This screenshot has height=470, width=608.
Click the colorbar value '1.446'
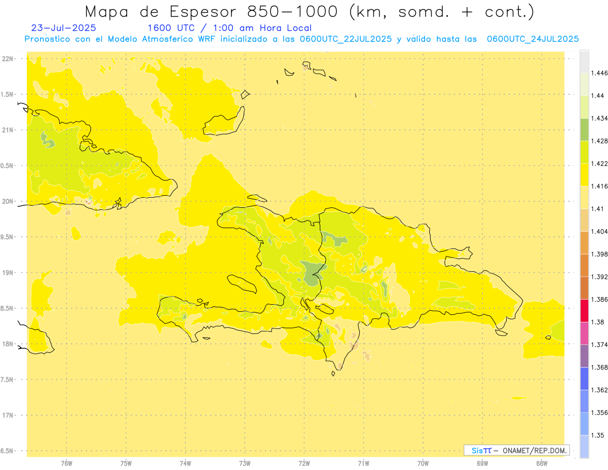600,73
